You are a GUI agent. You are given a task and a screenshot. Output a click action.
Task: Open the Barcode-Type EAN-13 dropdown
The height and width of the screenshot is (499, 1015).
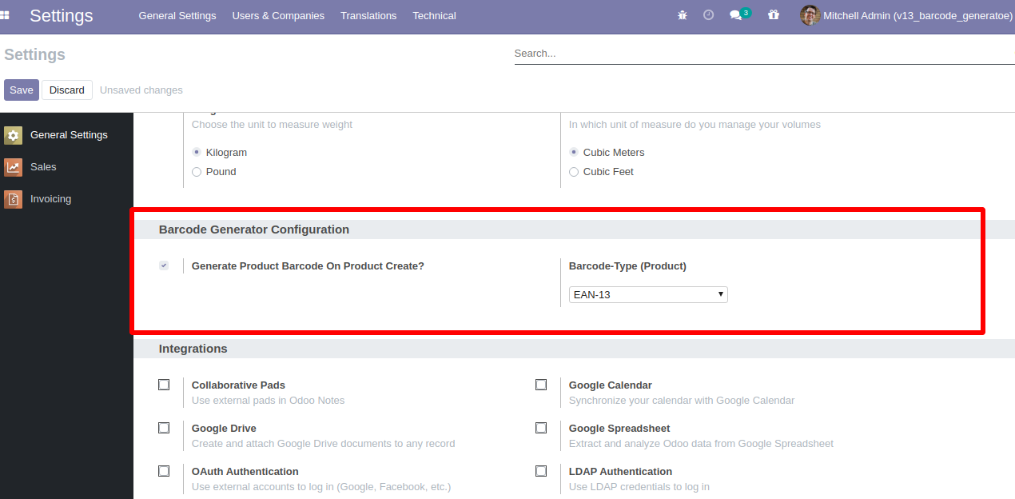[648, 294]
